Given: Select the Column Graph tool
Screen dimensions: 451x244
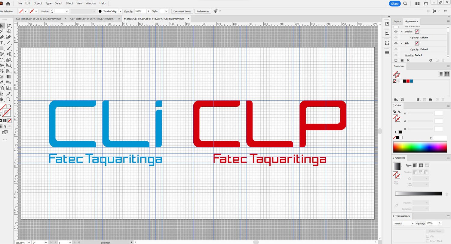Looking at the screenshot, I should pos(9,88).
